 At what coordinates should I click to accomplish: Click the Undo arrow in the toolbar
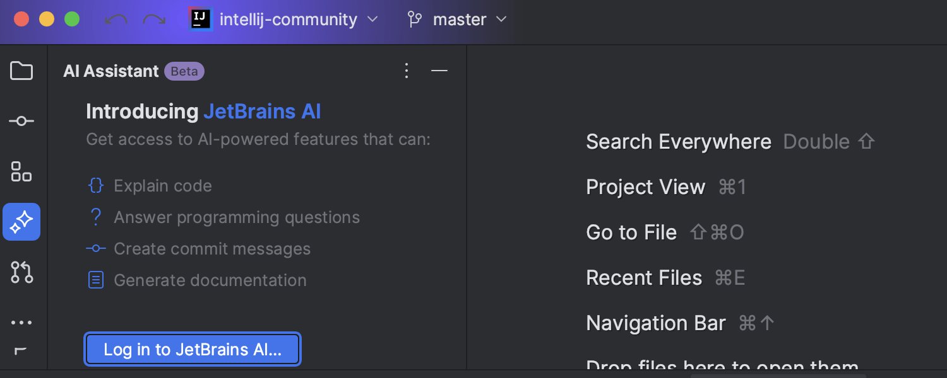click(x=116, y=20)
